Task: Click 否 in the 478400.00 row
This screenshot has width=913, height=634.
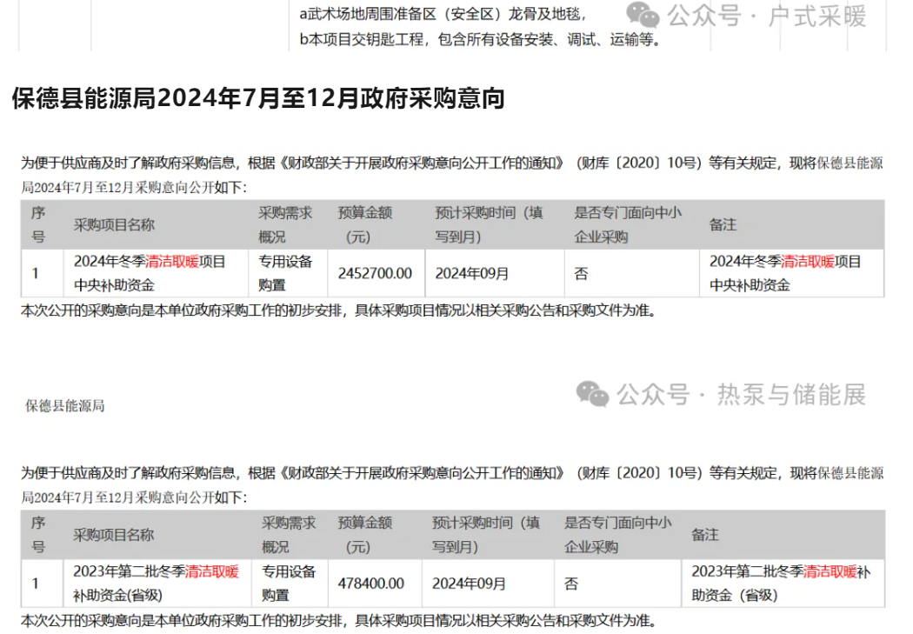Action: click(x=570, y=584)
